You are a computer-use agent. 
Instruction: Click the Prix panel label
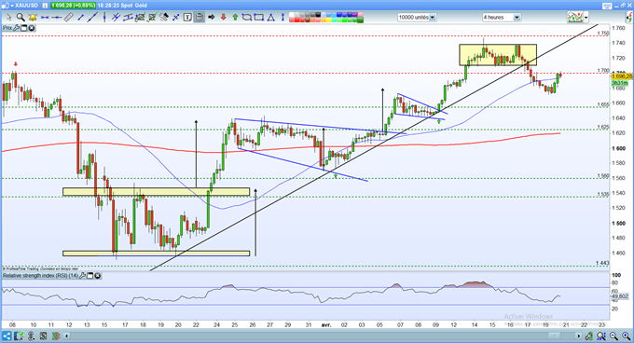[x=7, y=28]
